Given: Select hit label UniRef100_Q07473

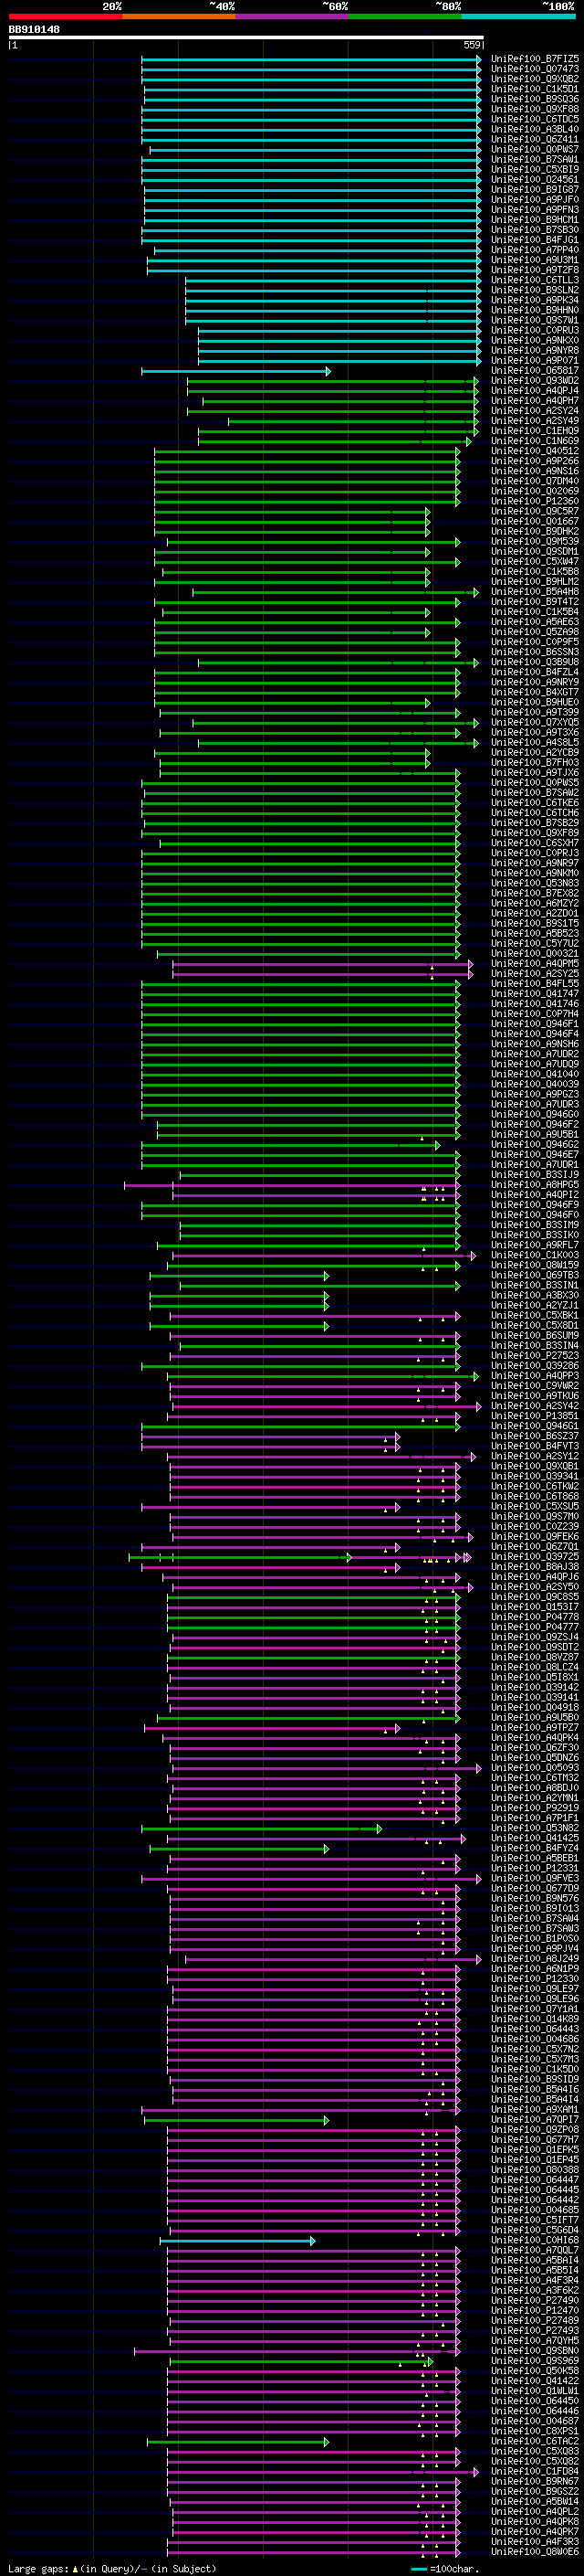Looking at the screenshot, I should tap(535, 69).
